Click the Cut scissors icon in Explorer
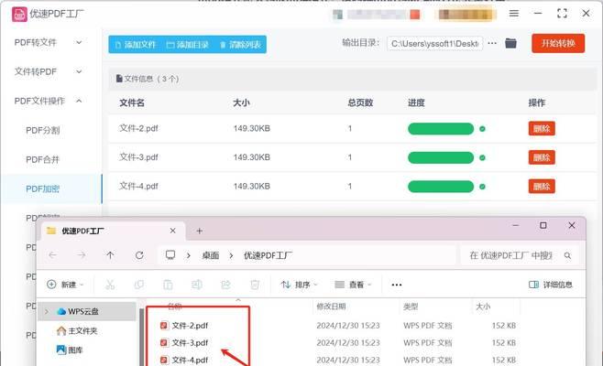 pos(110,285)
